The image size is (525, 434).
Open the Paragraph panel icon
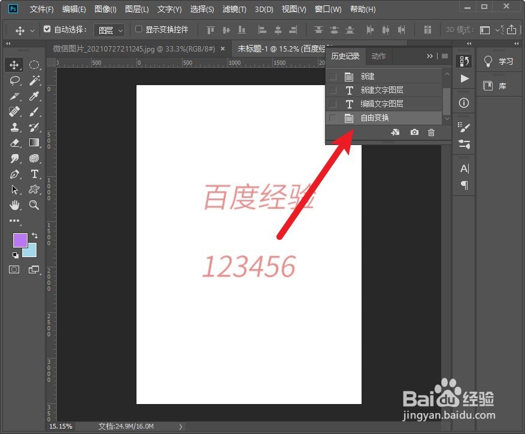pos(465,185)
